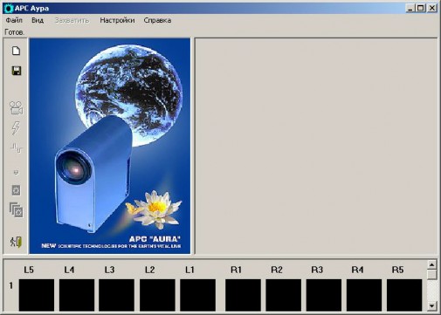Maximize the APC Aura window
The image size is (441, 315).
pos(421,8)
